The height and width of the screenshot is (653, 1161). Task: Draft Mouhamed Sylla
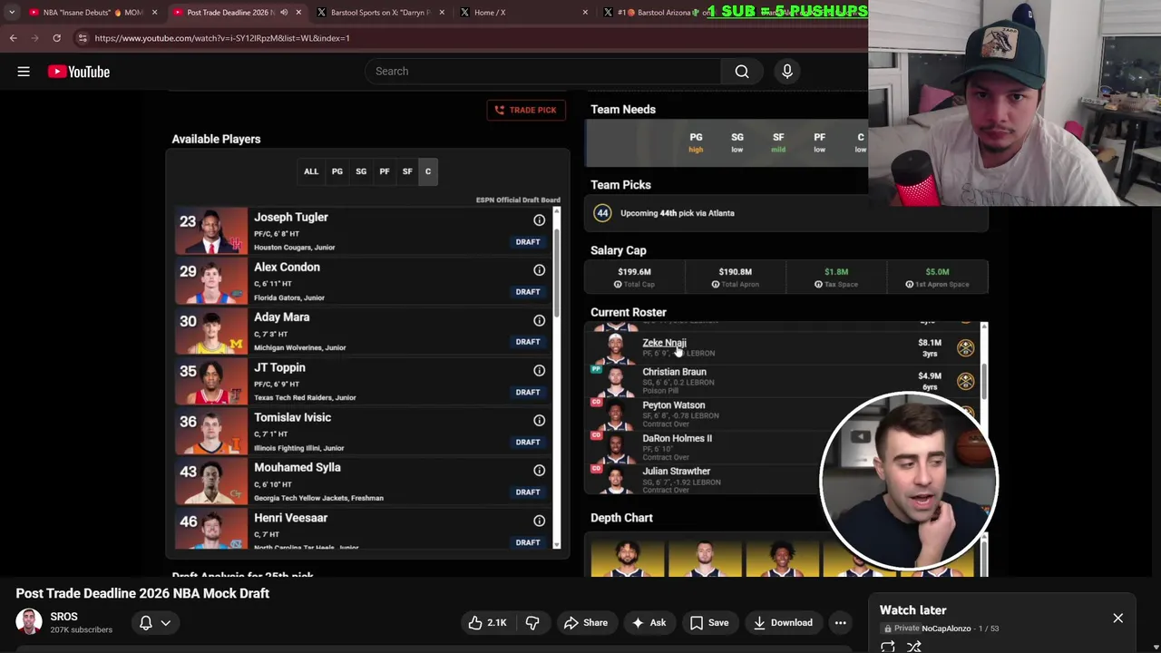528,492
